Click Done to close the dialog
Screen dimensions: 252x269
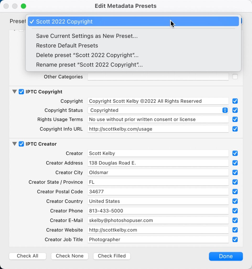point(226,256)
